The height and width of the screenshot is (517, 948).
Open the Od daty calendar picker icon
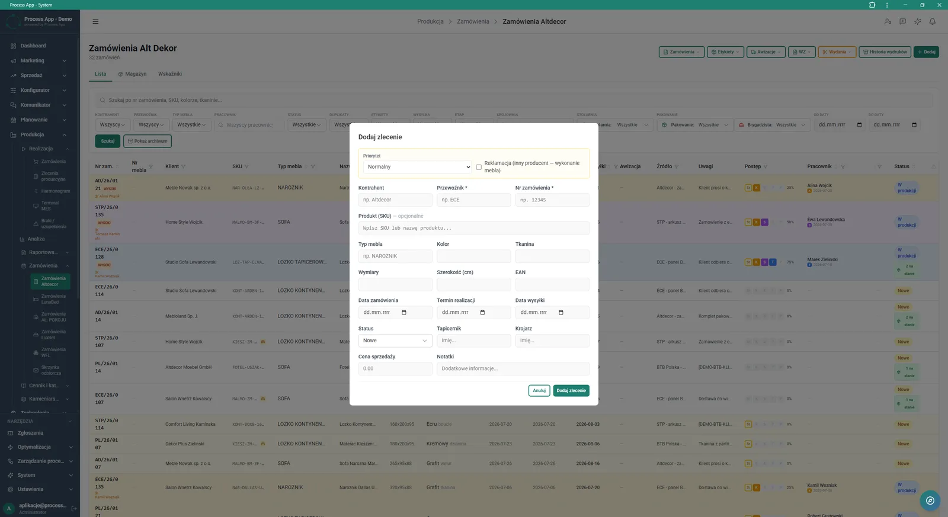(860, 125)
